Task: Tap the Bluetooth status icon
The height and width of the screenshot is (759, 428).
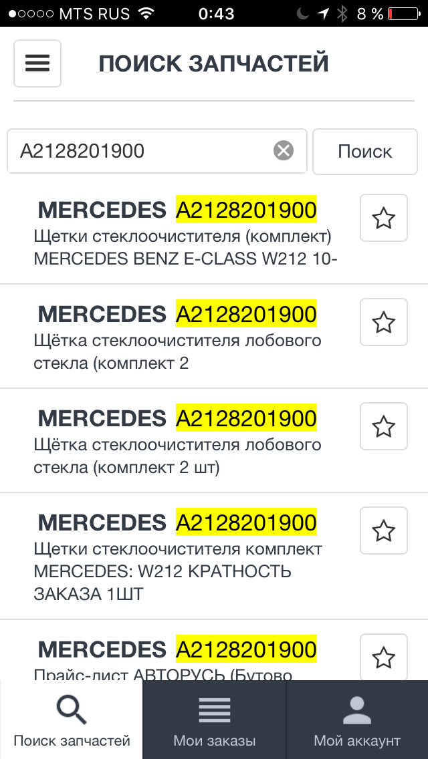Action: click(x=342, y=13)
